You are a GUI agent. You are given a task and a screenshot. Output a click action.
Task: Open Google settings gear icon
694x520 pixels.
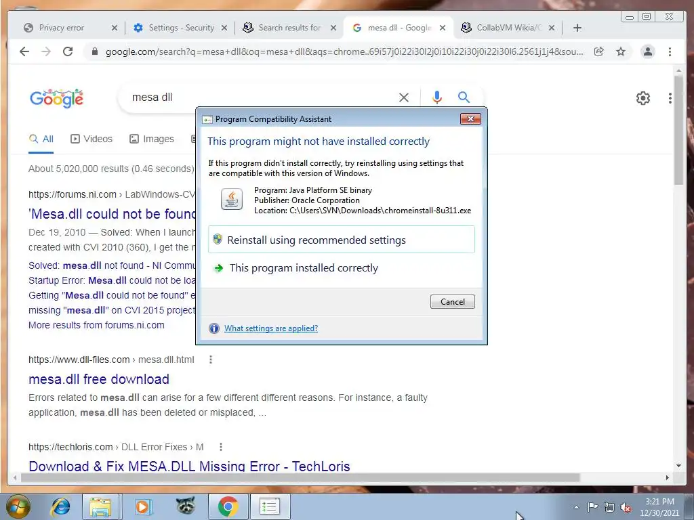(642, 98)
